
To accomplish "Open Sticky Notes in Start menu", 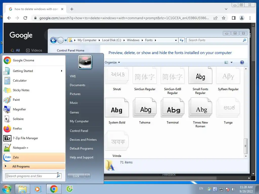I will point(34,90).
